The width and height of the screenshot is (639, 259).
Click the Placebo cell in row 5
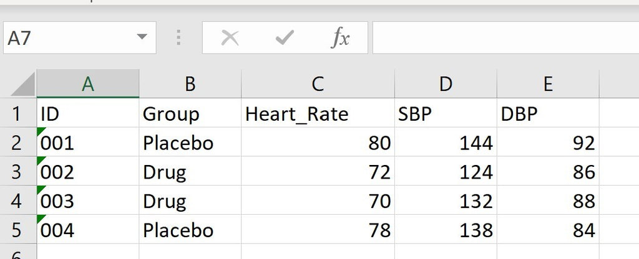(190, 230)
